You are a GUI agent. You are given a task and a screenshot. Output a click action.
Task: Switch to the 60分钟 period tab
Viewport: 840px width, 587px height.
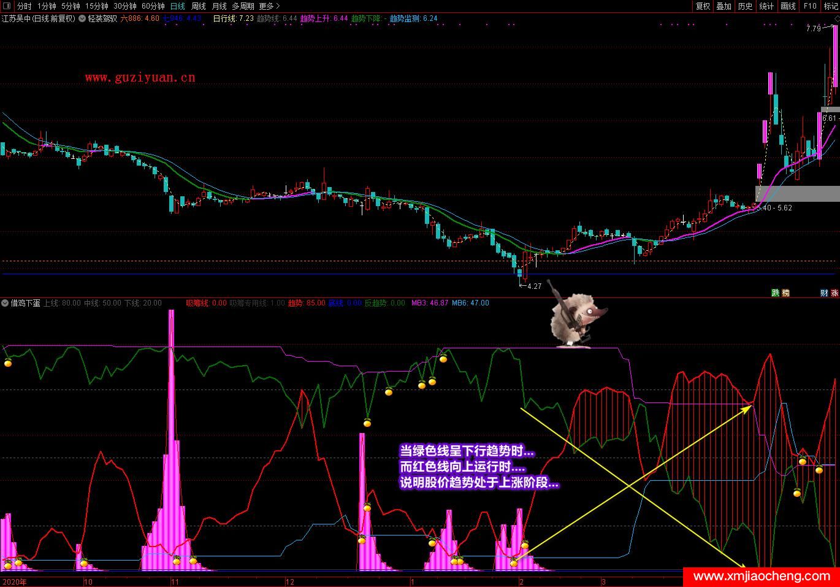pyautogui.click(x=153, y=6)
